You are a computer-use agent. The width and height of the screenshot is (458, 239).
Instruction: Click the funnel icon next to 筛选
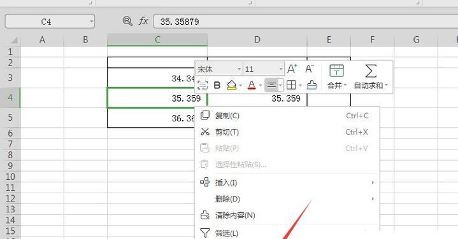[x=204, y=233]
